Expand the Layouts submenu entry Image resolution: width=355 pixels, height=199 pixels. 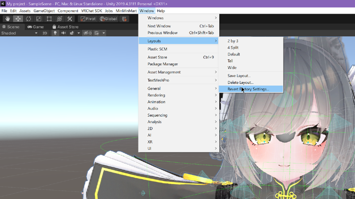pos(179,41)
